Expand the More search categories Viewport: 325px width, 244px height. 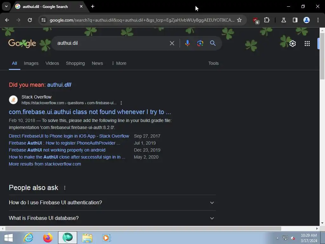coord(119,63)
